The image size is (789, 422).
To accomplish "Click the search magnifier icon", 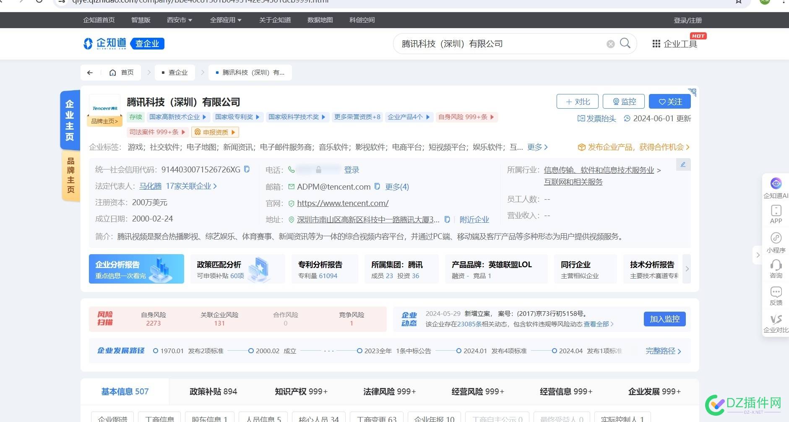I will 625,43.
